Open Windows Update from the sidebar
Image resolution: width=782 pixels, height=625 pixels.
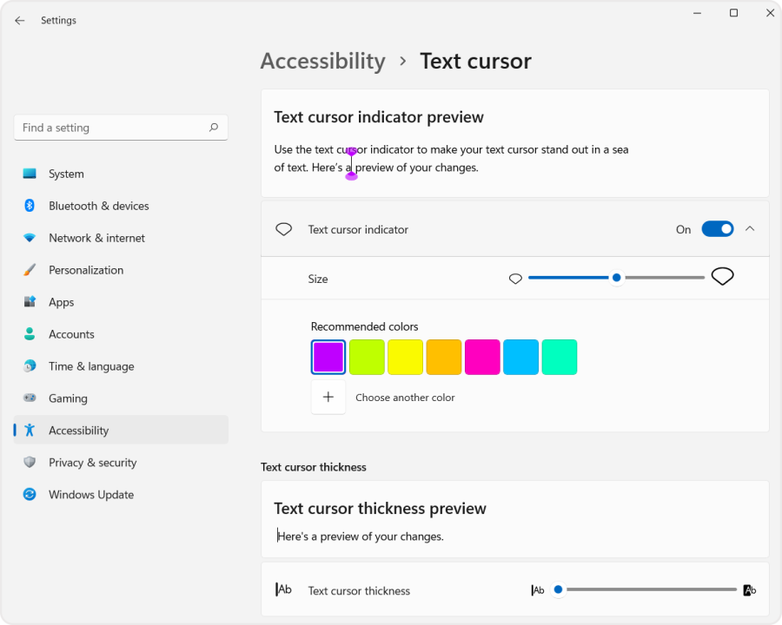pyautogui.click(x=28, y=494)
